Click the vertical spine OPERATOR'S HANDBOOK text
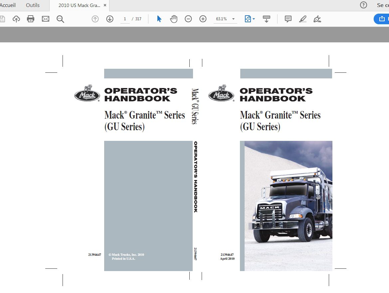 195,177
